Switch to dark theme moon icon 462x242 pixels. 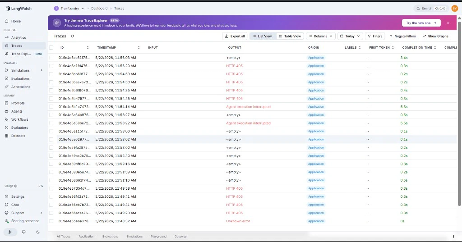(x=38, y=232)
